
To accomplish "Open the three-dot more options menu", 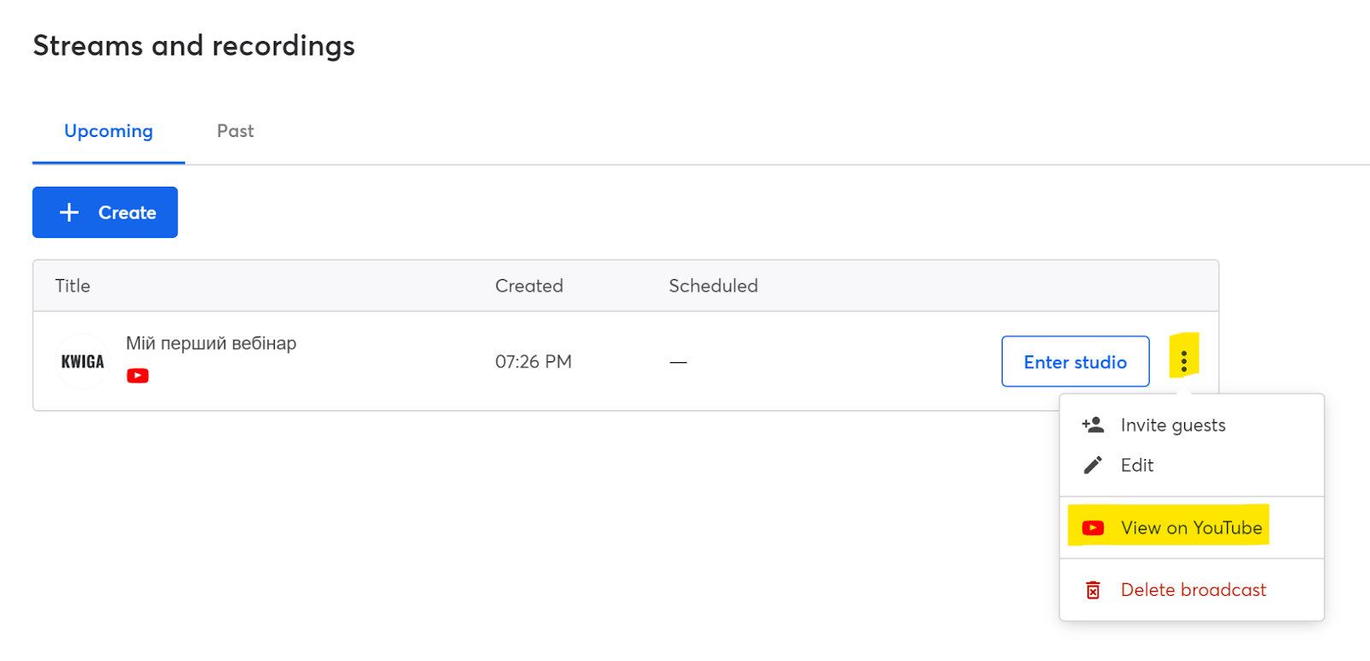I will click(x=1183, y=361).
